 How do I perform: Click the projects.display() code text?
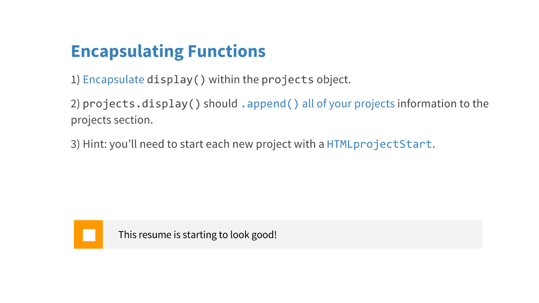pos(141,104)
